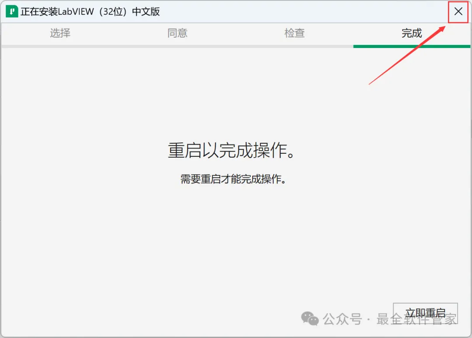The width and height of the screenshot is (472, 338).
Task: Click the 立即重启 restart now button
Action: 425,314
